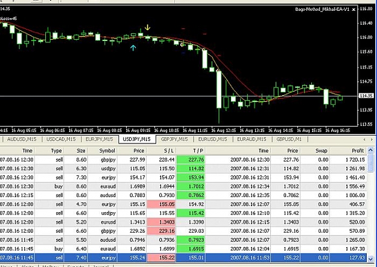Click the trade list scroll-down arrow
377x267 pixels.
[370, 259]
